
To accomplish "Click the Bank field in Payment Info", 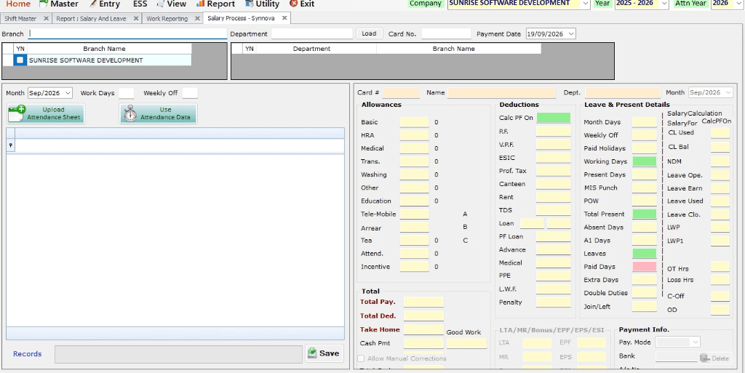I will (677, 356).
